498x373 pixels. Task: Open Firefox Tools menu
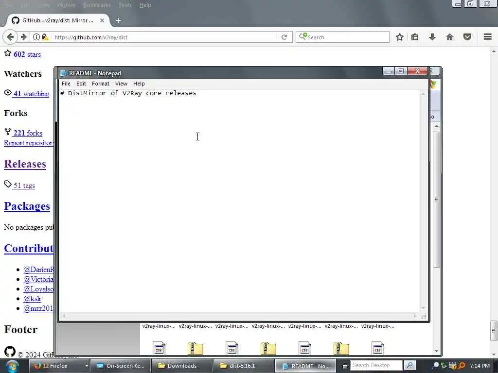point(125,5)
